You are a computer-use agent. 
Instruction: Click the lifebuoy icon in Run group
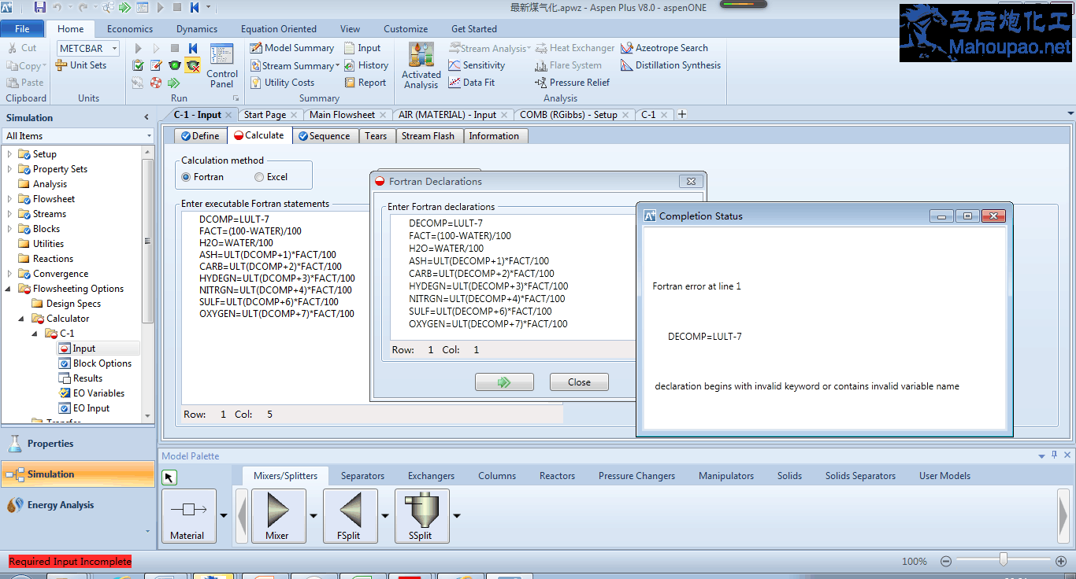(x=156, y=83)
